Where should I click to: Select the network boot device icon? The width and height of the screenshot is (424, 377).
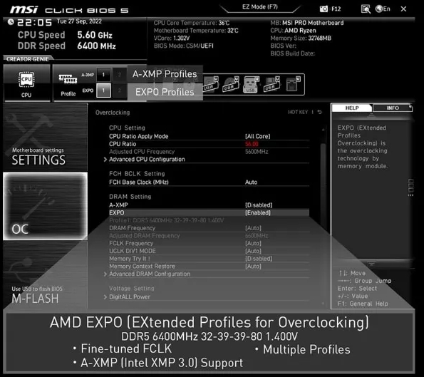pyautogui.click(x=293, y=84)
